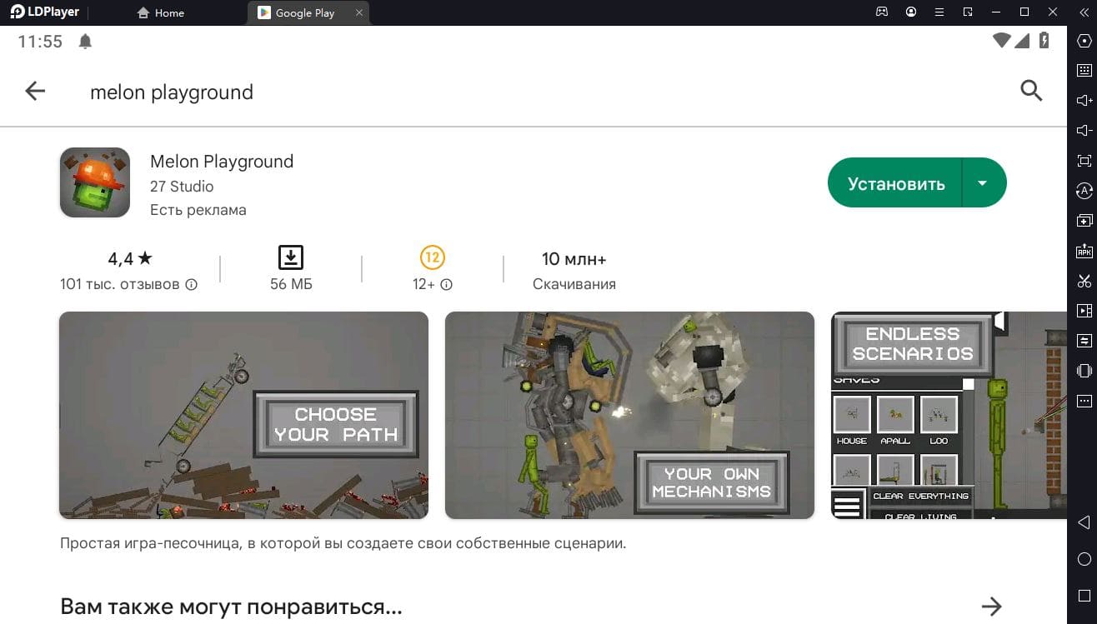Tap the info icon beside 101 тыс. отзывов
Screen dimensions: 1097x624
(x=191, y=284)
